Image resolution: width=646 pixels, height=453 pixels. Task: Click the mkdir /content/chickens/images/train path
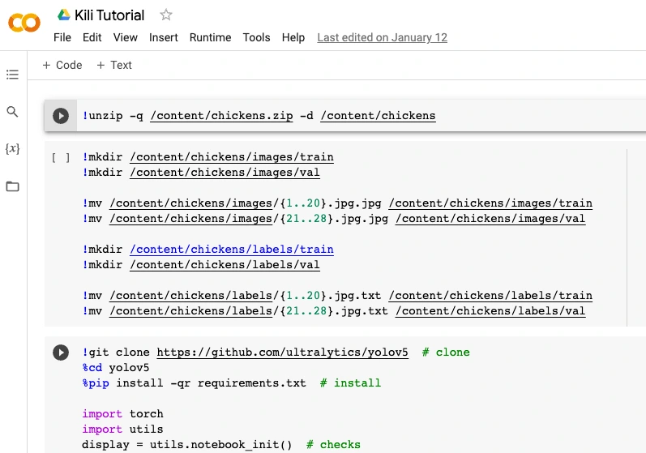tap(232, 157)
